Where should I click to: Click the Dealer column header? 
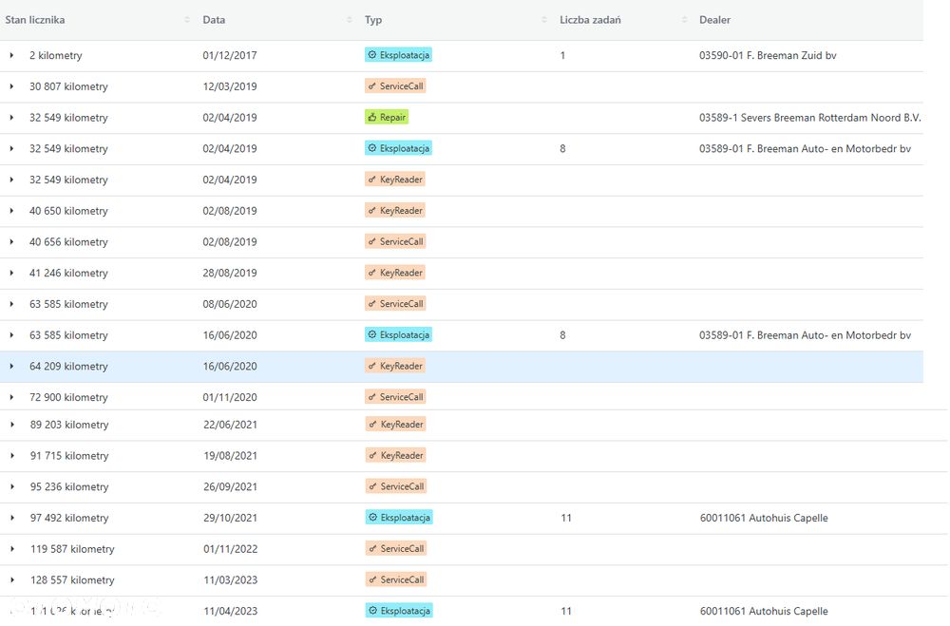coord(714,20)
